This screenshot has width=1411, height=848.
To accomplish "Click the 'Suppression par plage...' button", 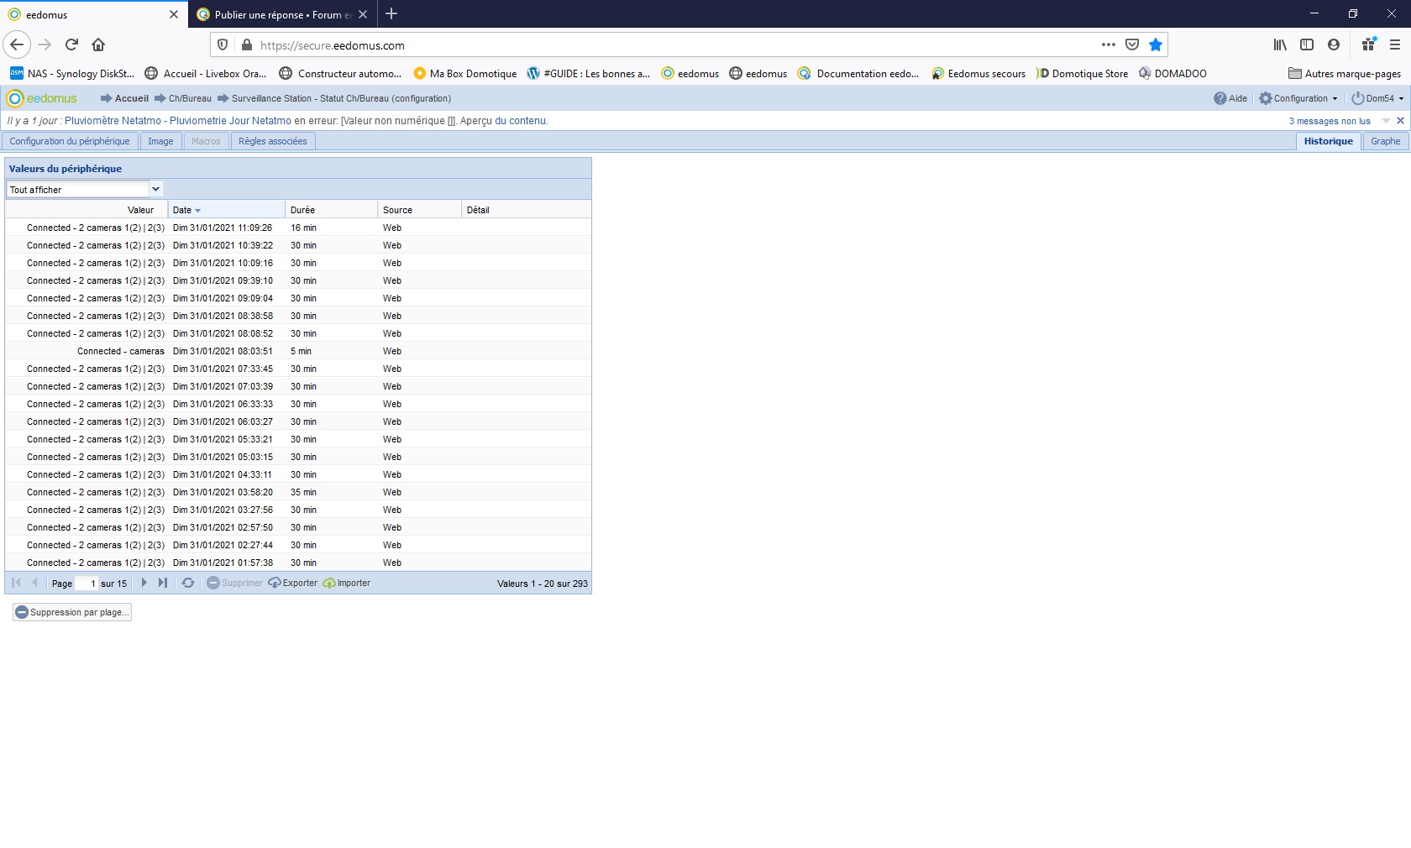I will pyautogui.click(x=72, y=612).
